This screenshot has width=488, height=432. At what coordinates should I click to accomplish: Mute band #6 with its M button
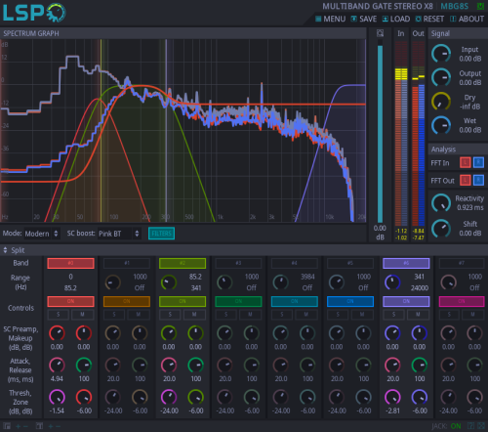pos(419,315)
